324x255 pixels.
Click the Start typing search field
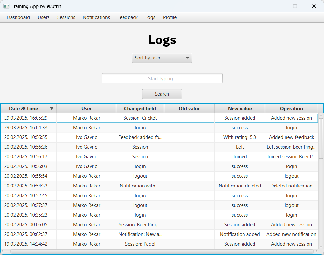pyautogui.click(x=162, y=78)
